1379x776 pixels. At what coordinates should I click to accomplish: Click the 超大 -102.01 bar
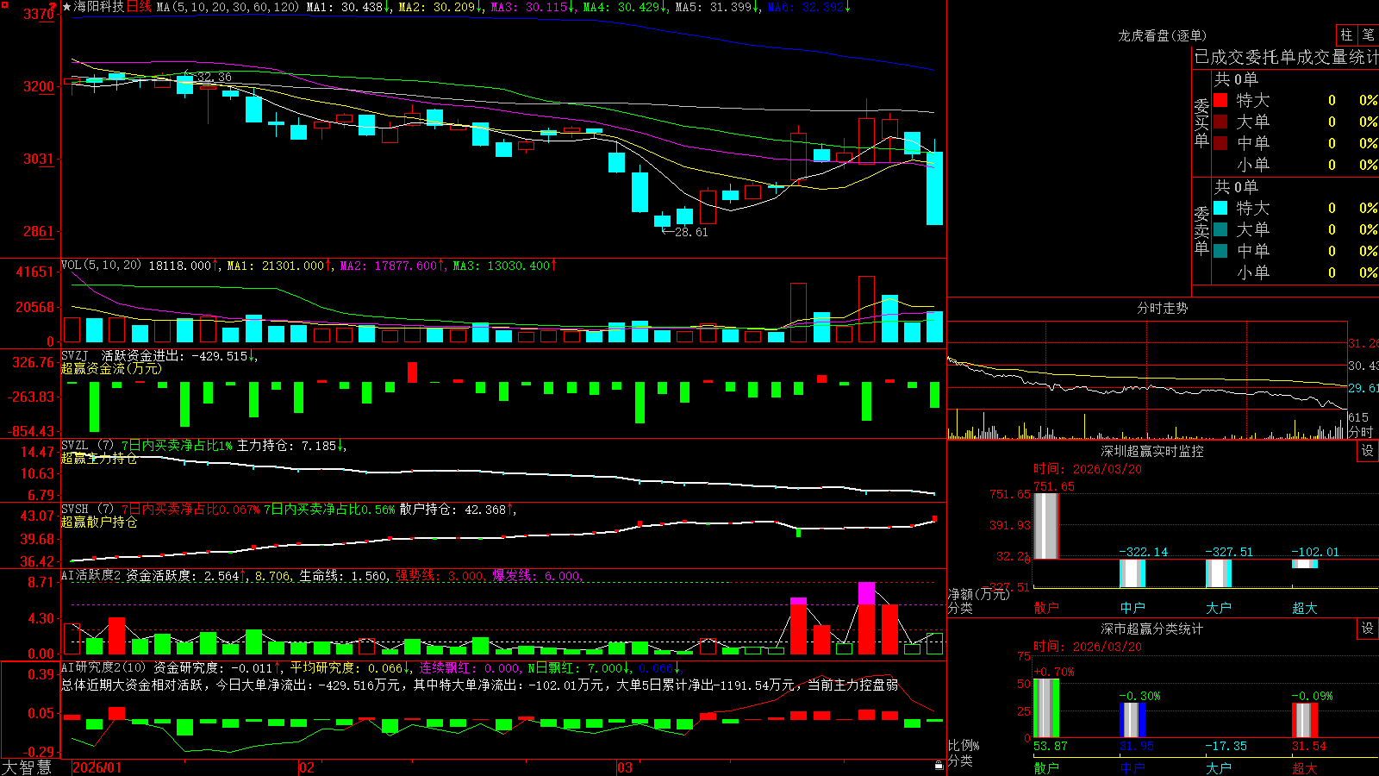pos(1305,564)
